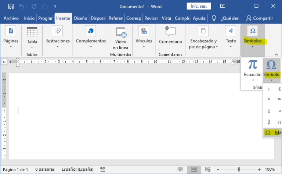Open the Complementos ribbon tab
The width and height of the screenshot is (282, 174).
[182, 18]
